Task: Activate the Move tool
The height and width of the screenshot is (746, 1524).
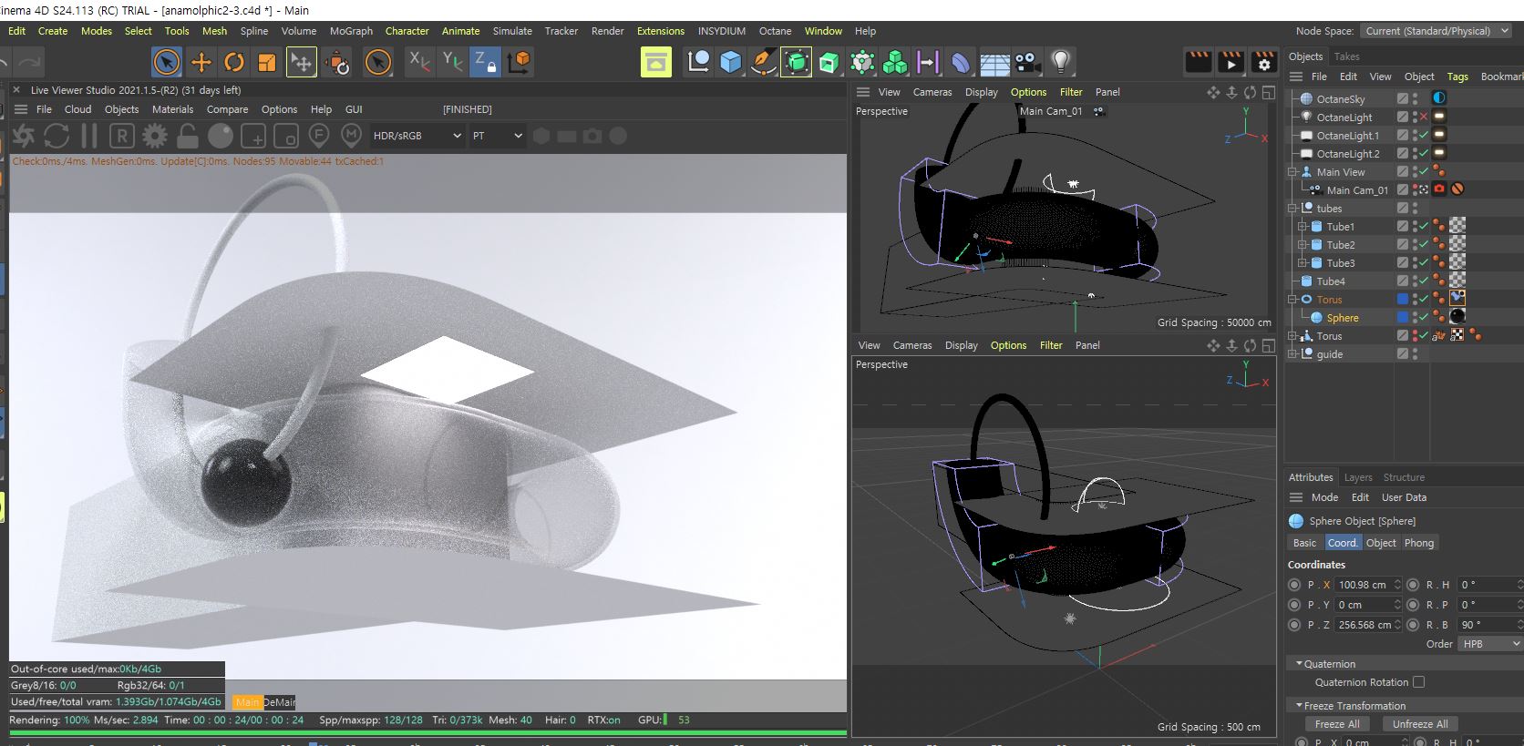Action: [201, 62]
